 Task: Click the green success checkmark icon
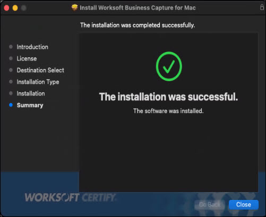[169, 66]
